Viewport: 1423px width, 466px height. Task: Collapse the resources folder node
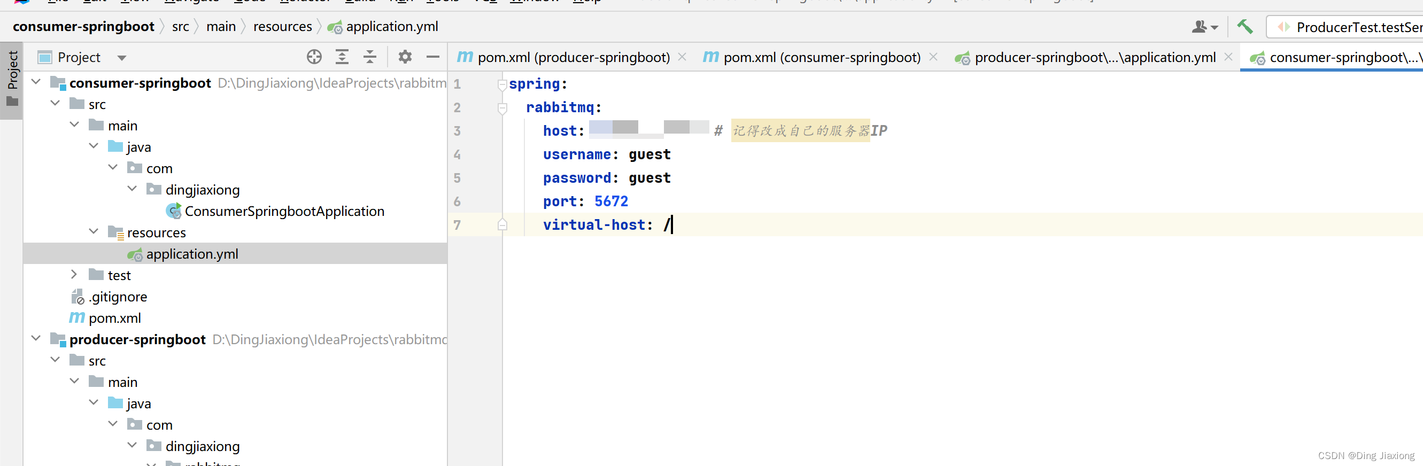click(x=94, y=231)
